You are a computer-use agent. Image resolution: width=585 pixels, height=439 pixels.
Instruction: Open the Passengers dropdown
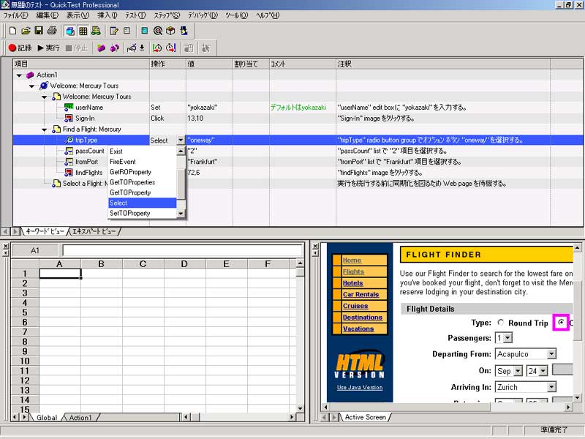[x=507, y=338]
